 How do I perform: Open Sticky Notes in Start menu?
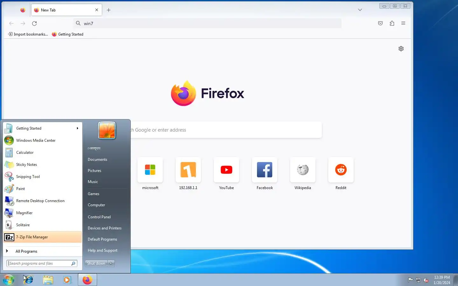click(43, 165)
